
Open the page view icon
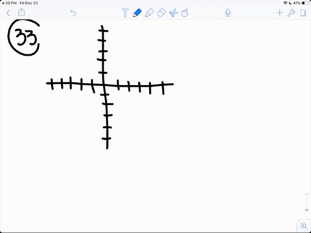click(x=303, y=13)
